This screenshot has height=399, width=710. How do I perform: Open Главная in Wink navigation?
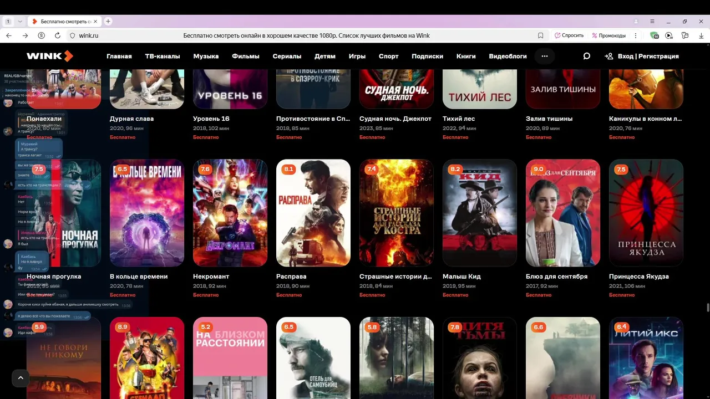119,56
